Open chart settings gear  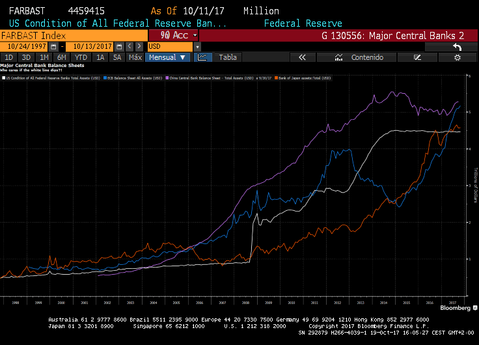(x=458, y=57)
